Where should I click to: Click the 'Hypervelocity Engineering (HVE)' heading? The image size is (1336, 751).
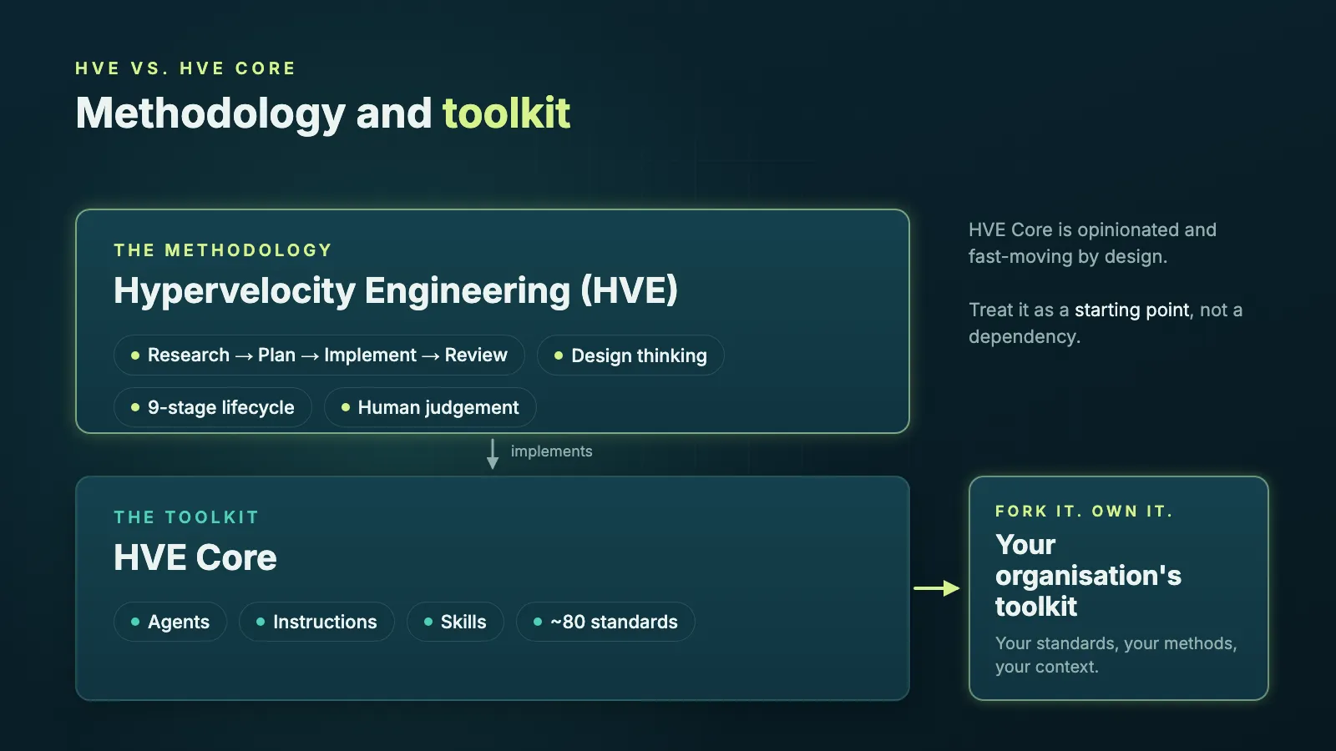point(396,290)
